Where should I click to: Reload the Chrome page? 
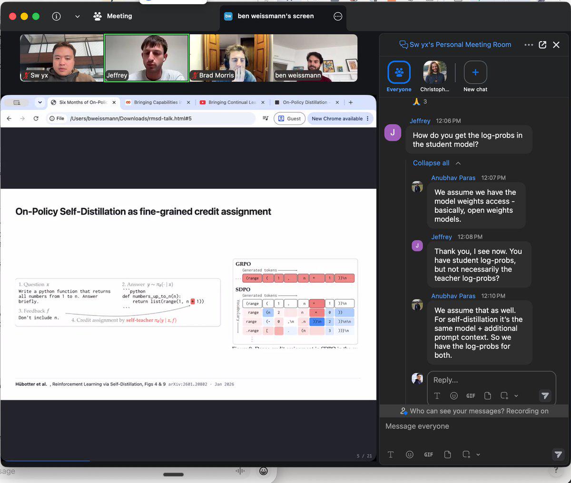coord(36,118)
